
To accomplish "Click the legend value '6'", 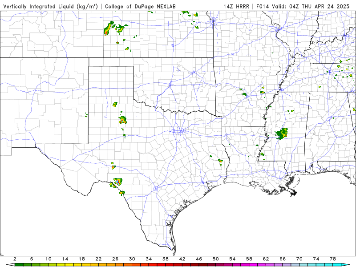I will (32, 259).
